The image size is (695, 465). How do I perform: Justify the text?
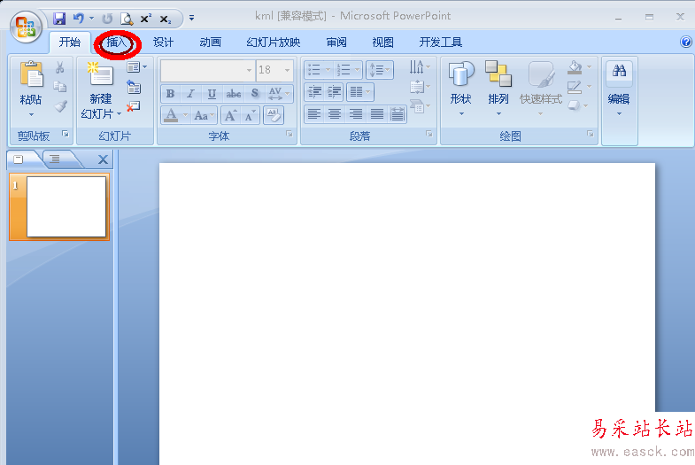377,114
